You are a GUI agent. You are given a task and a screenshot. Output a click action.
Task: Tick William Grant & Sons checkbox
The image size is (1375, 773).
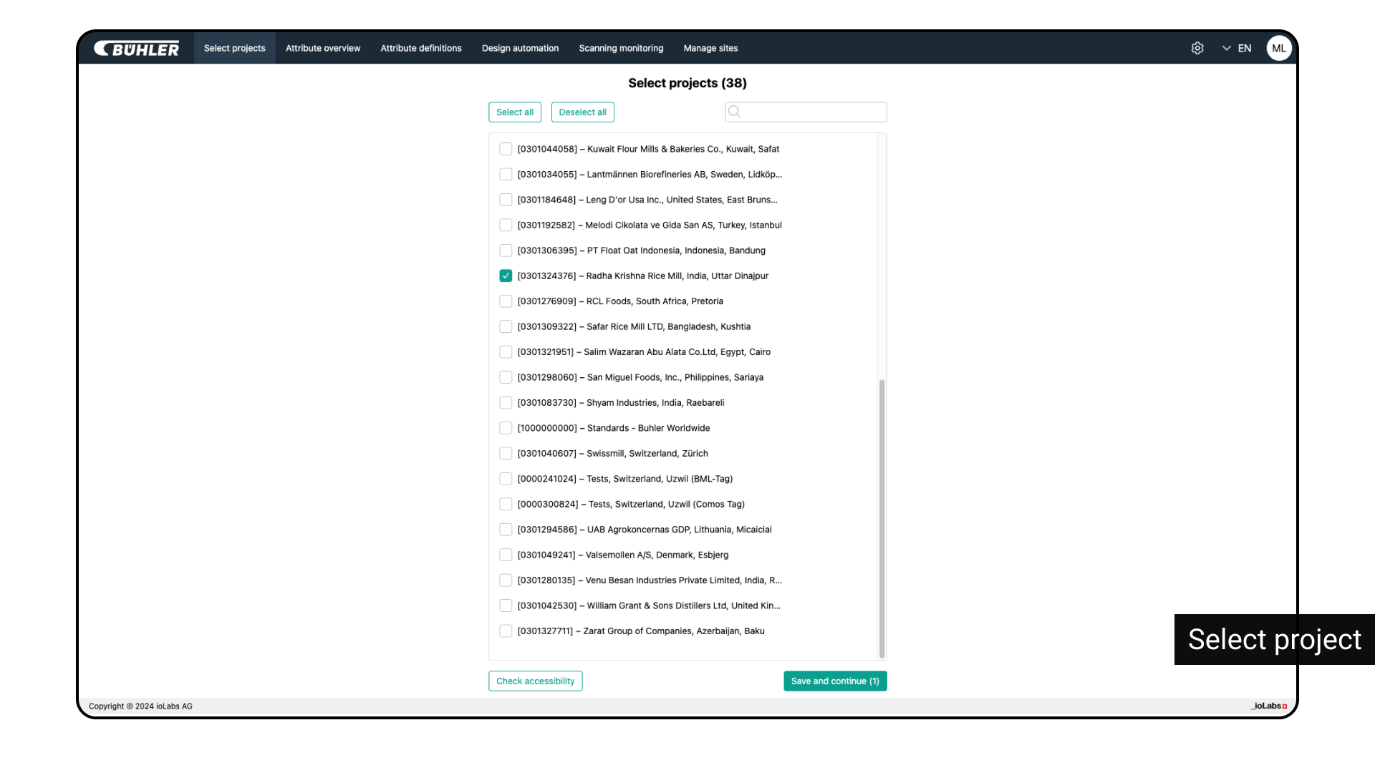point(506,606)
